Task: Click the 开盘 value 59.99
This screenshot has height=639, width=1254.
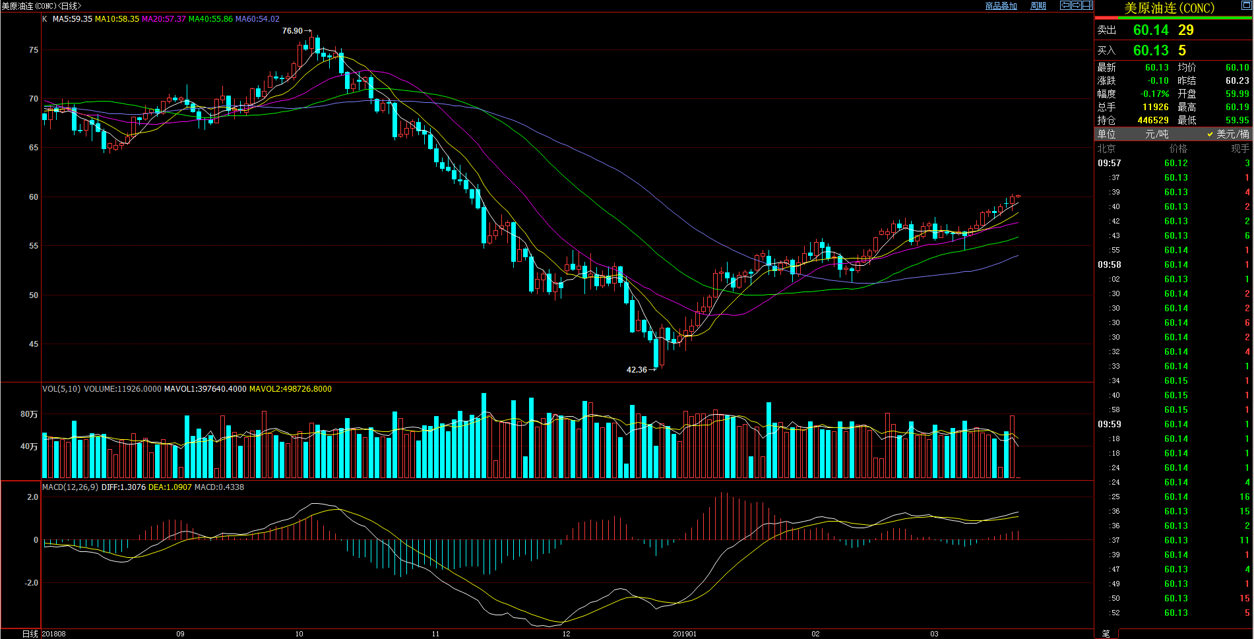Action: [x=1238, y=94]
